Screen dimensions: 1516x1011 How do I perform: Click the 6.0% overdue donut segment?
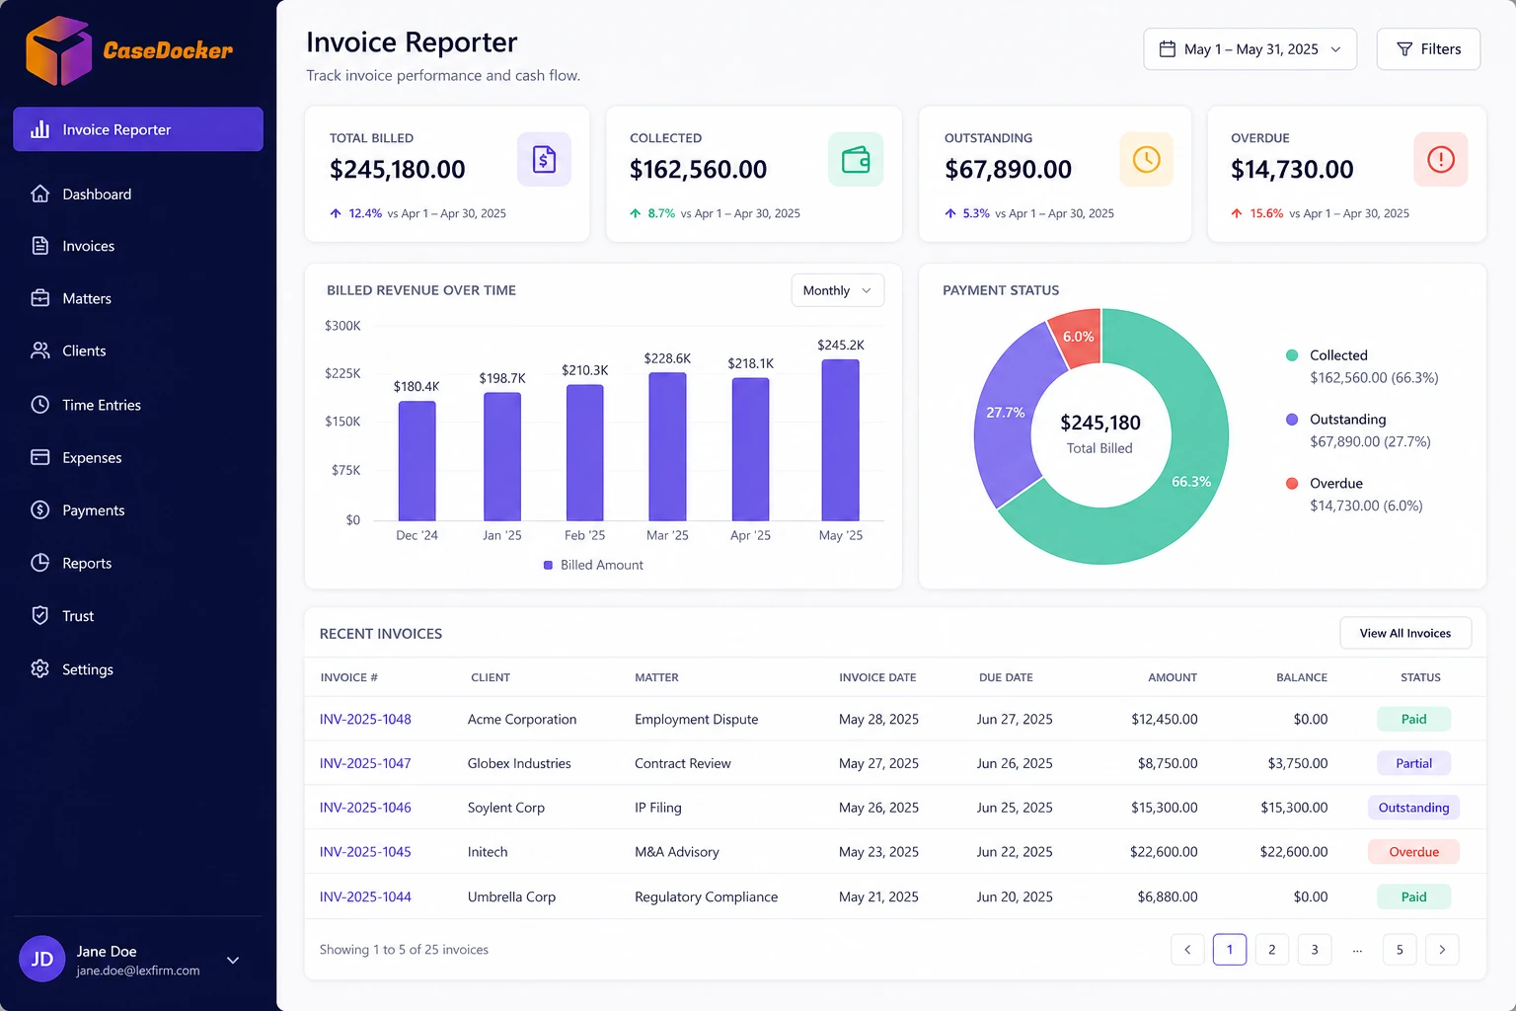(x=1078, y=338)
